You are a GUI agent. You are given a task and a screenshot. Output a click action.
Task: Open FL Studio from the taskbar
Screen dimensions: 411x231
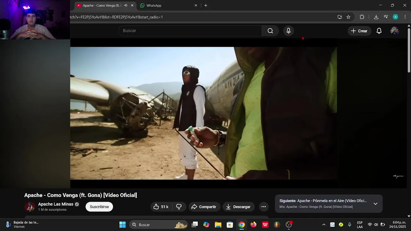[x=277, y=225]
